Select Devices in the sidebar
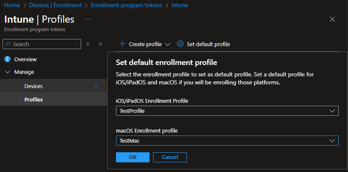This screenshot has height=172, width=348. click(x=34, y=86)
